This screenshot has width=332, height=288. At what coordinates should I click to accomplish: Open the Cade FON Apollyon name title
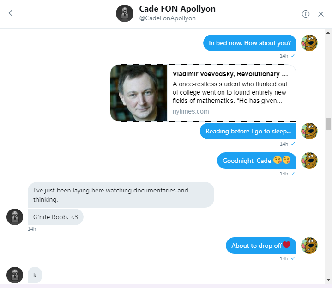(x=177, y=9)
